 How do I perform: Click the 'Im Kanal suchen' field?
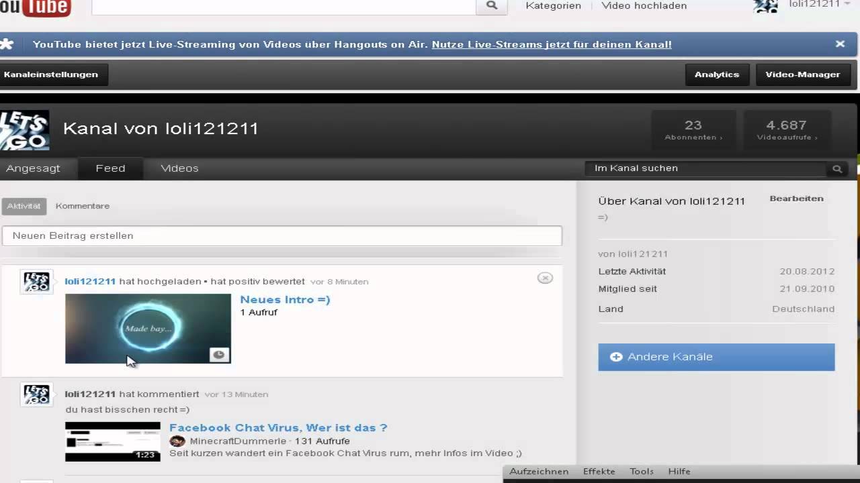point(705,168)
